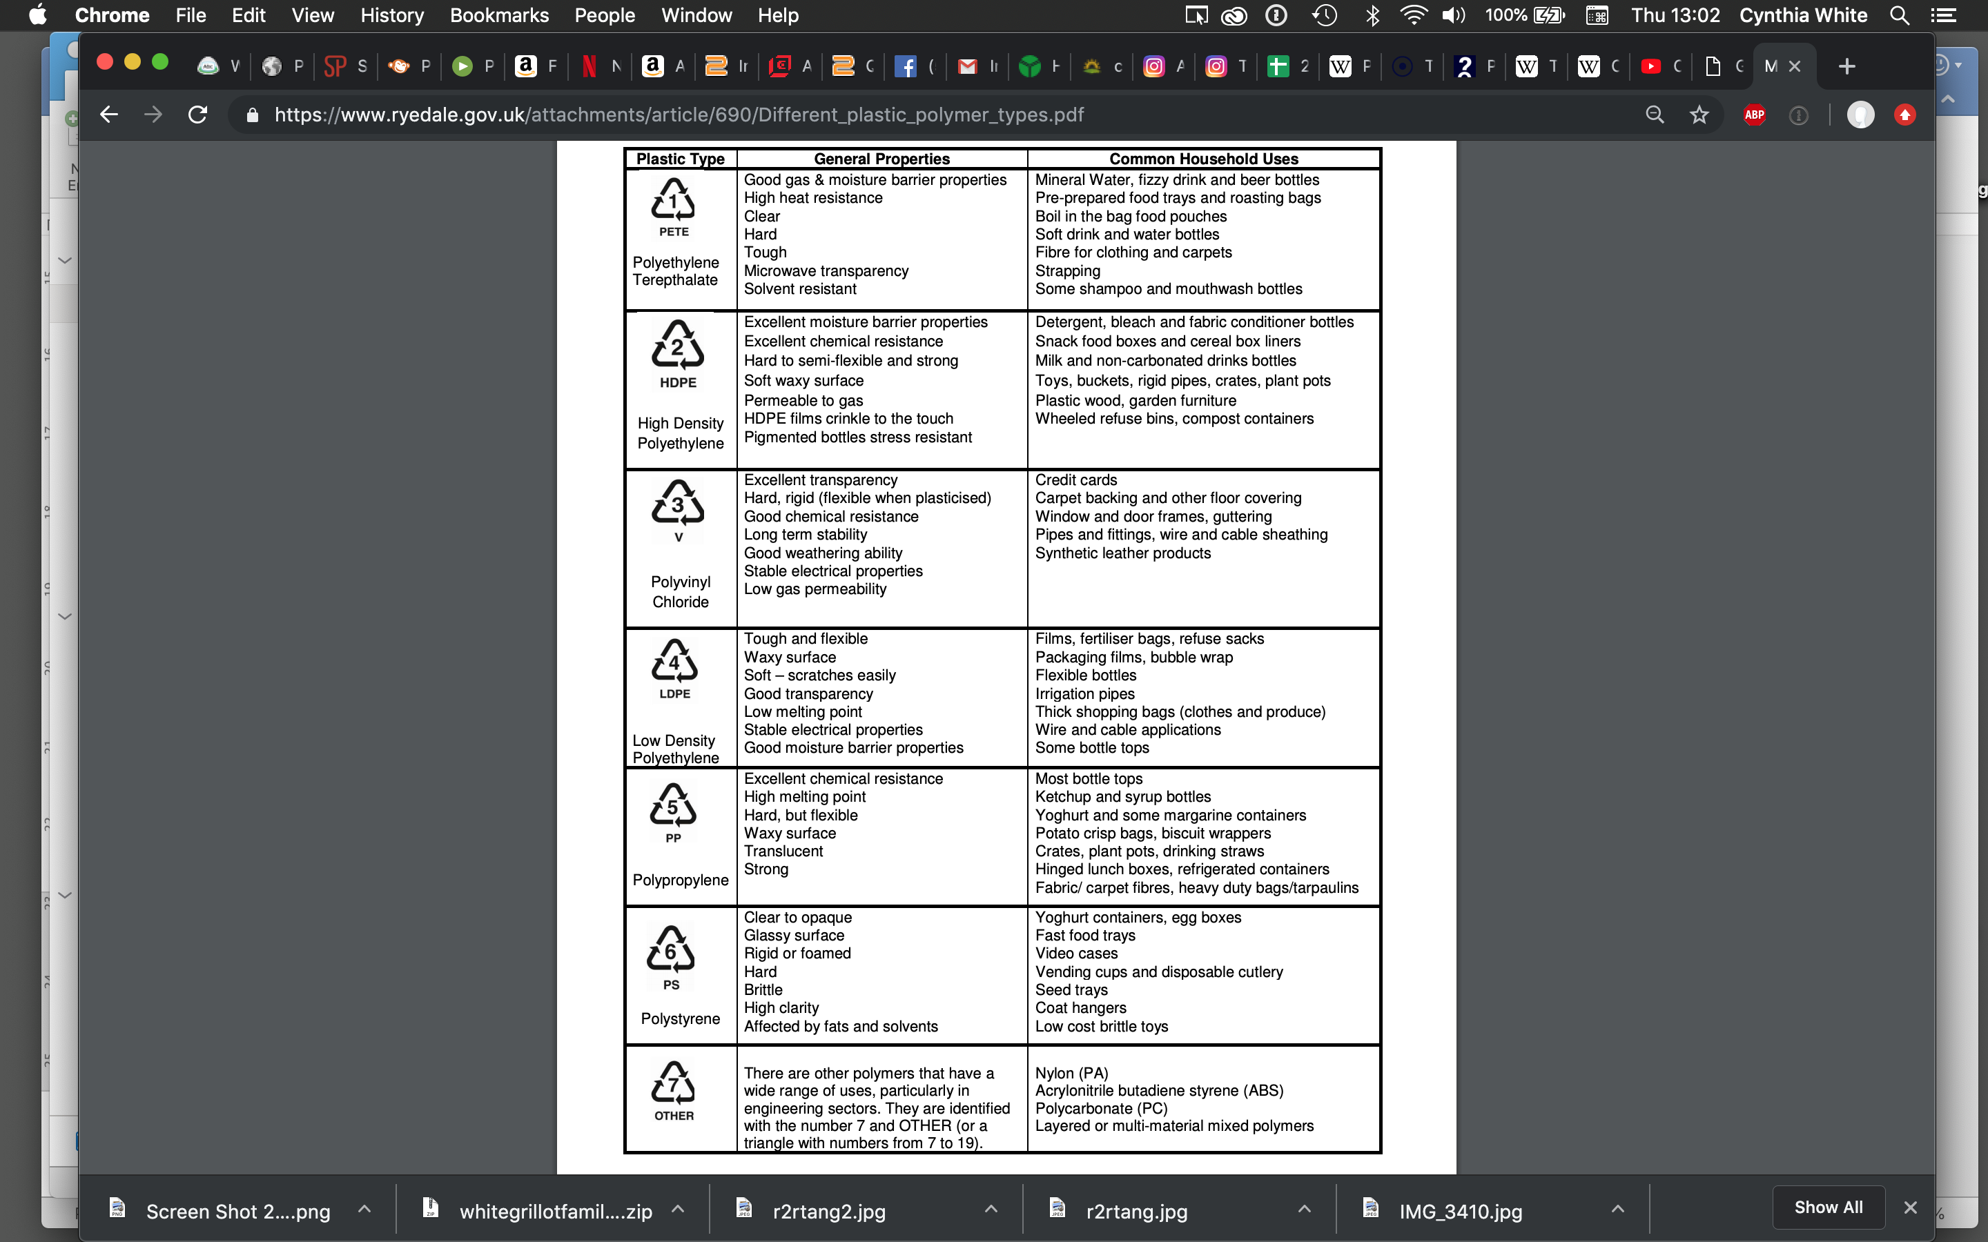Switch to the orange monkey icon tab

pyautogui.click(x=411, y=66)
